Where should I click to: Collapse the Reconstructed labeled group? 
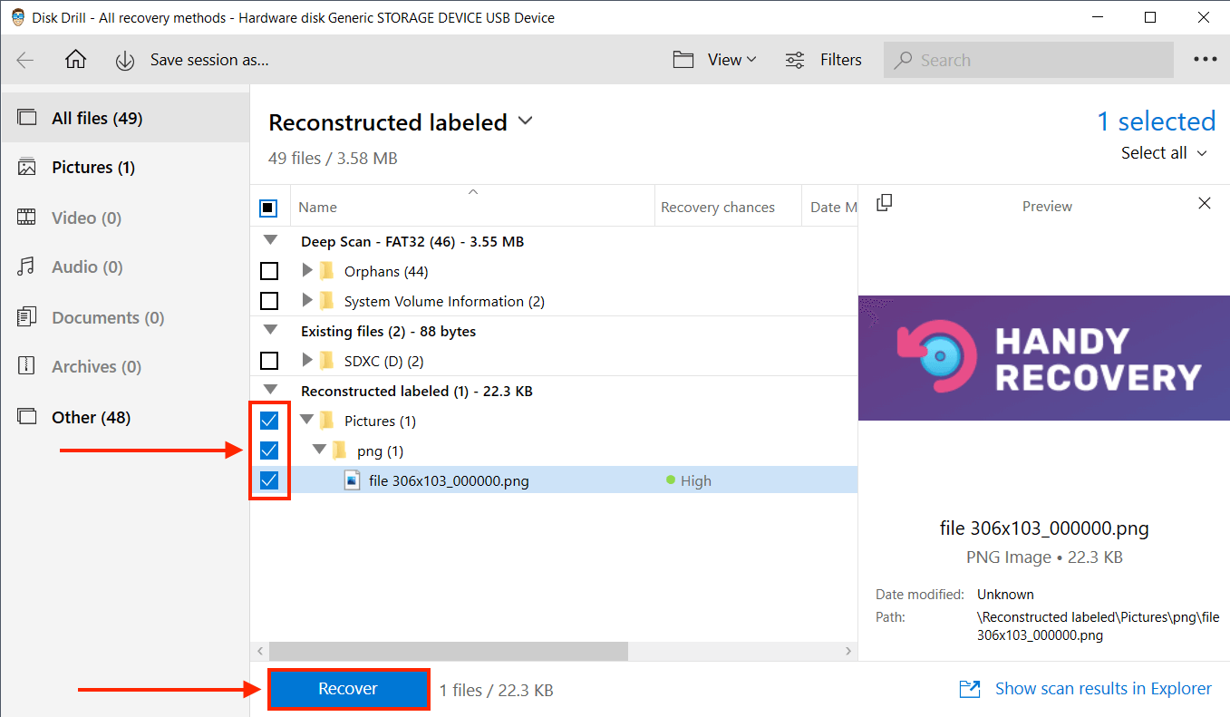pyautogui.click(x=269, y=391)
